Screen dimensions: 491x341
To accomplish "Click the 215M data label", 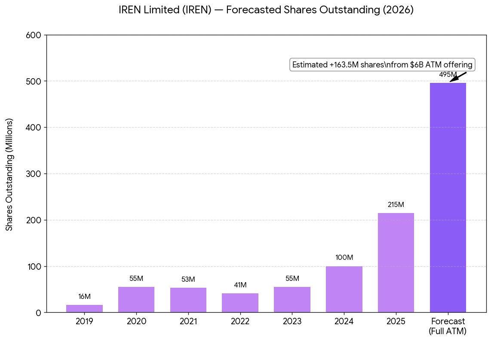I will point(396,204).
